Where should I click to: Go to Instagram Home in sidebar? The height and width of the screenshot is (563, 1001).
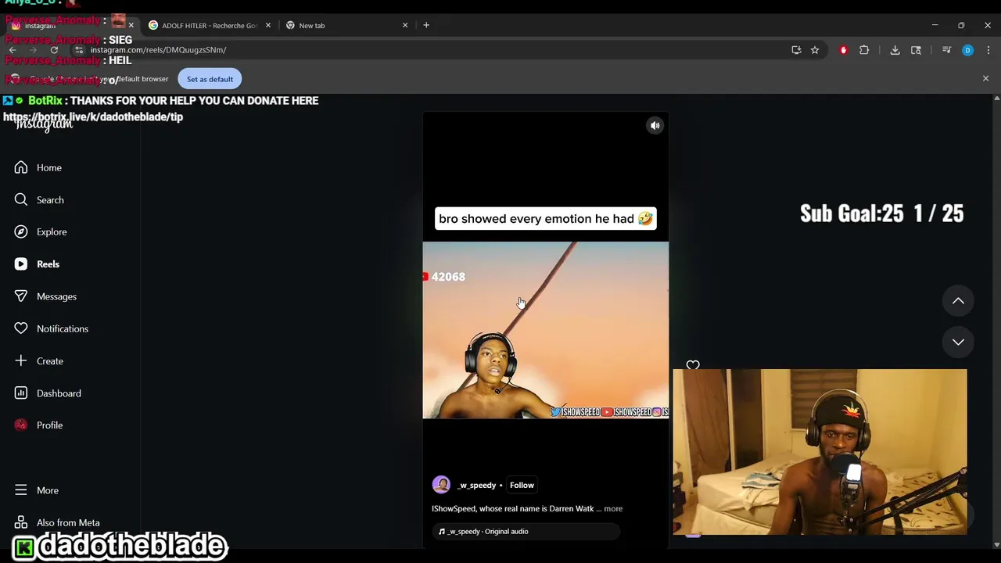coord(38,167)
